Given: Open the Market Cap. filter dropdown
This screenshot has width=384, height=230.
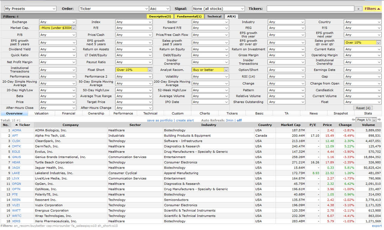Looking at the screenshot, I should 58,28.
